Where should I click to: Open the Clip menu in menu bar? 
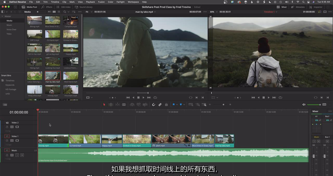[64, 2]
